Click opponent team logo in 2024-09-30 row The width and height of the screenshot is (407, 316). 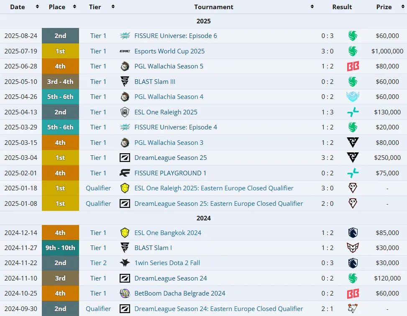click(353, 309)
